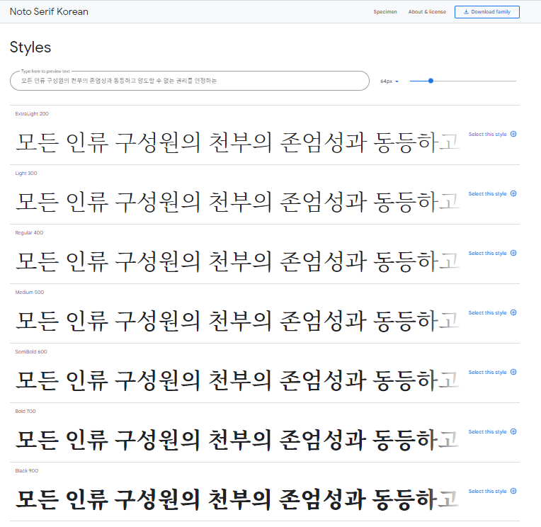Select this style link for Medium 500
Viewport: 541px width, 527px height.
click(487, 312)
